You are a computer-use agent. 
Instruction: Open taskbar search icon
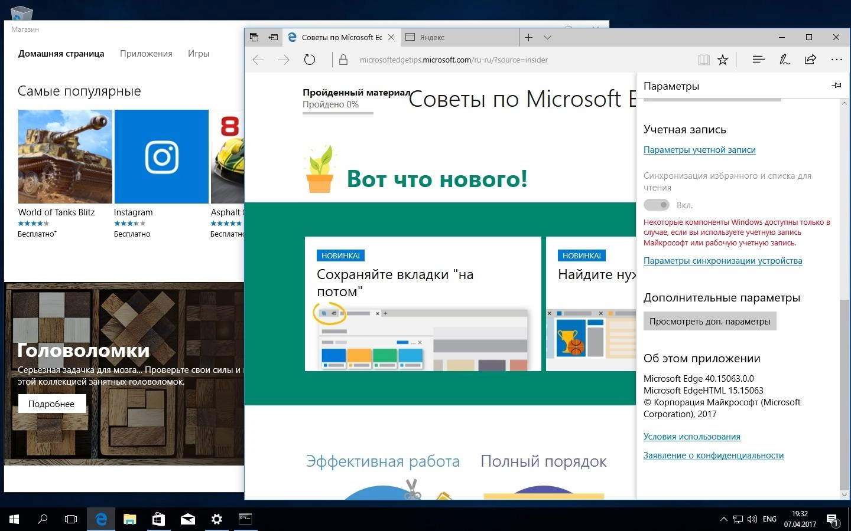43,519
